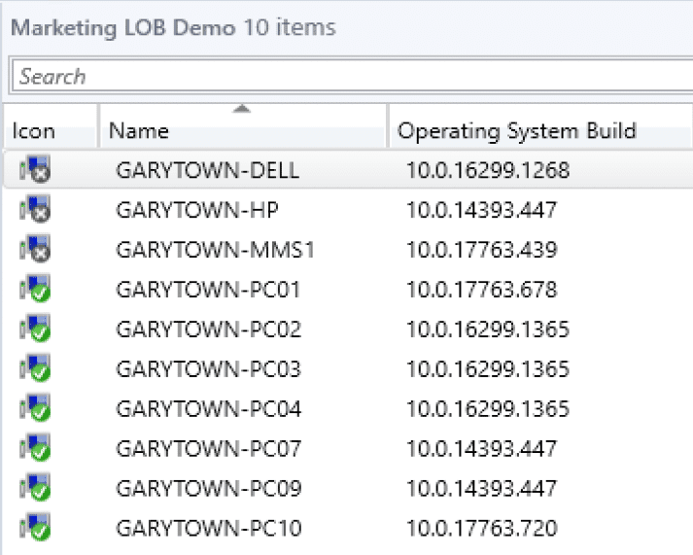Click the GARYTOWN-DELL device status icon
The width and height of the screenshot is (693, 555).
tap(34, 171)
